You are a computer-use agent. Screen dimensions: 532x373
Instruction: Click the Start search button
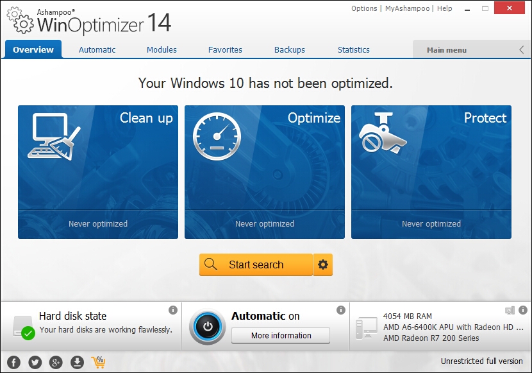tap(256, 265)
